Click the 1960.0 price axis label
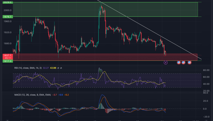 7,21
